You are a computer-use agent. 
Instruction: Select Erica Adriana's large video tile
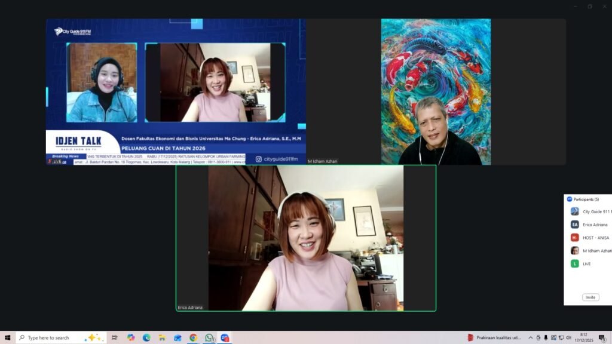pos(305,238)
